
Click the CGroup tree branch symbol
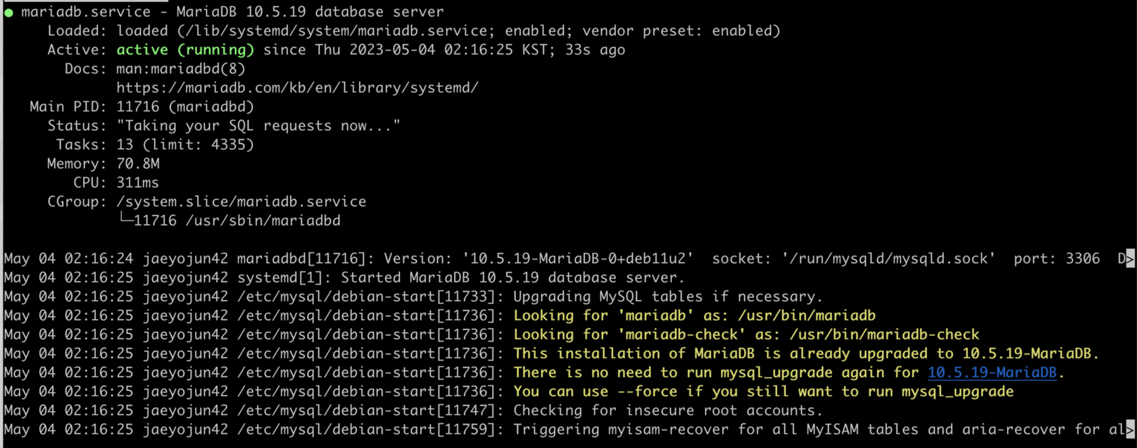point(126,218)
